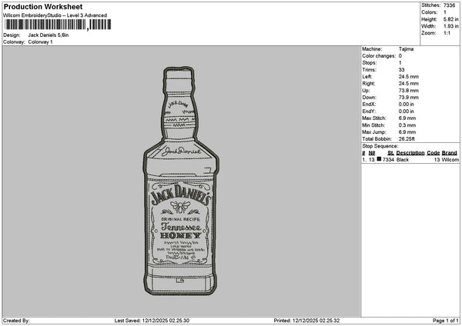Click the Page 1 of 1 indicator
462x326 pixels.
pos(446,321)
